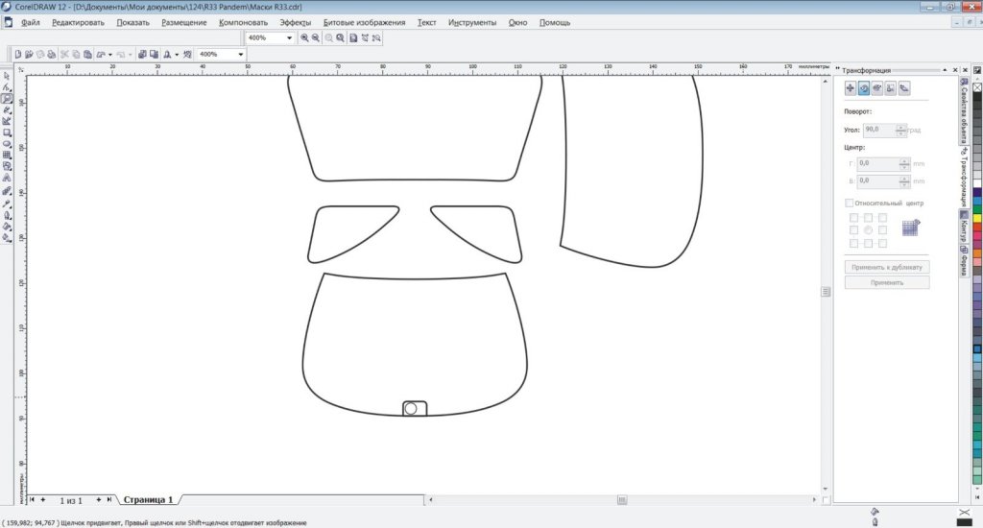Click the Применить к дубликату button
The width and height of the screenshot is (983, 528).
click(x=887, y=267)
